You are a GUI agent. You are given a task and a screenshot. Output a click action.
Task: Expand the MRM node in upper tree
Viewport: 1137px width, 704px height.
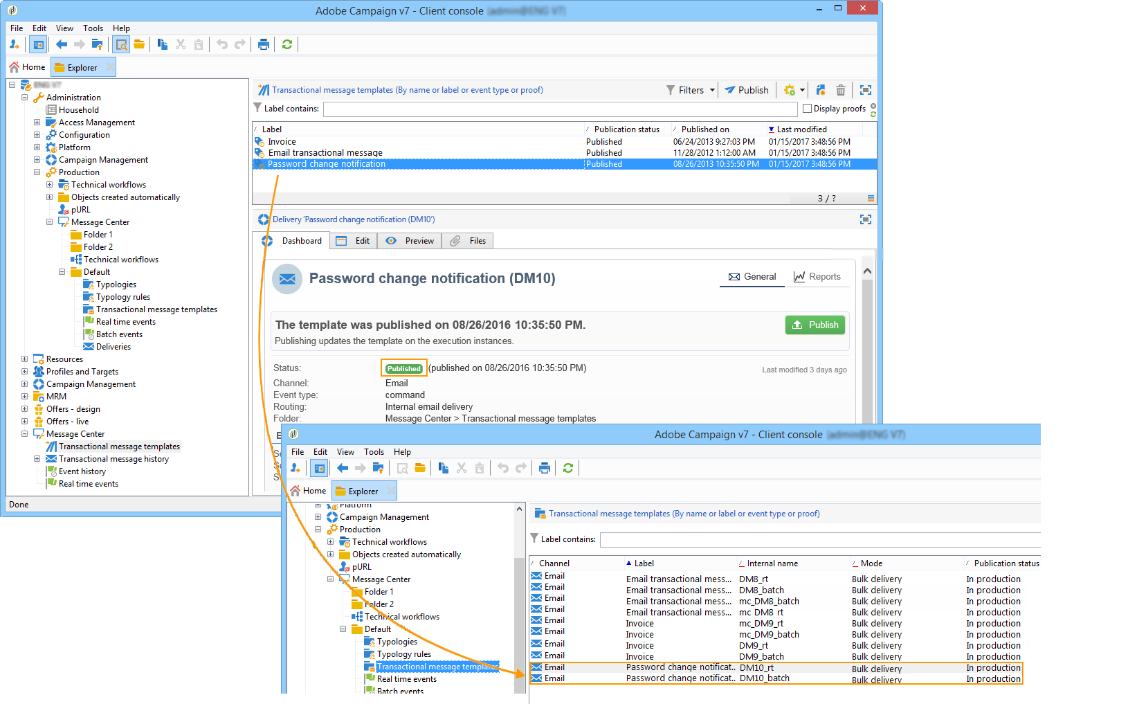[25, 397]
